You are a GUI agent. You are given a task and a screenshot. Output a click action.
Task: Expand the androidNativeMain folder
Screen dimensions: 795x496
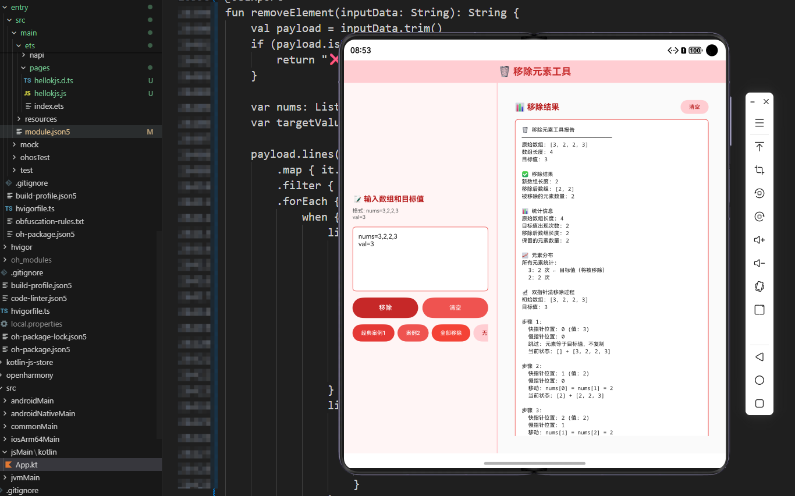pyautogui.click(x=4, y=413)
